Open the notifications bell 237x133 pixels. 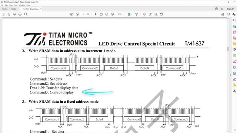tap(222, 9)
